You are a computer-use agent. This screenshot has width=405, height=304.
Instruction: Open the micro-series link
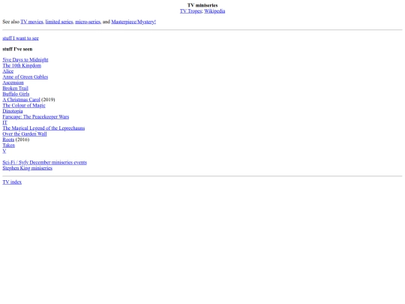point(88,22)
